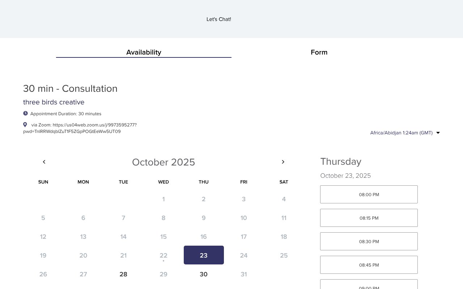463x289 pixels.
Task: Select October 28 on the calendar
Action: coord(123,274)
